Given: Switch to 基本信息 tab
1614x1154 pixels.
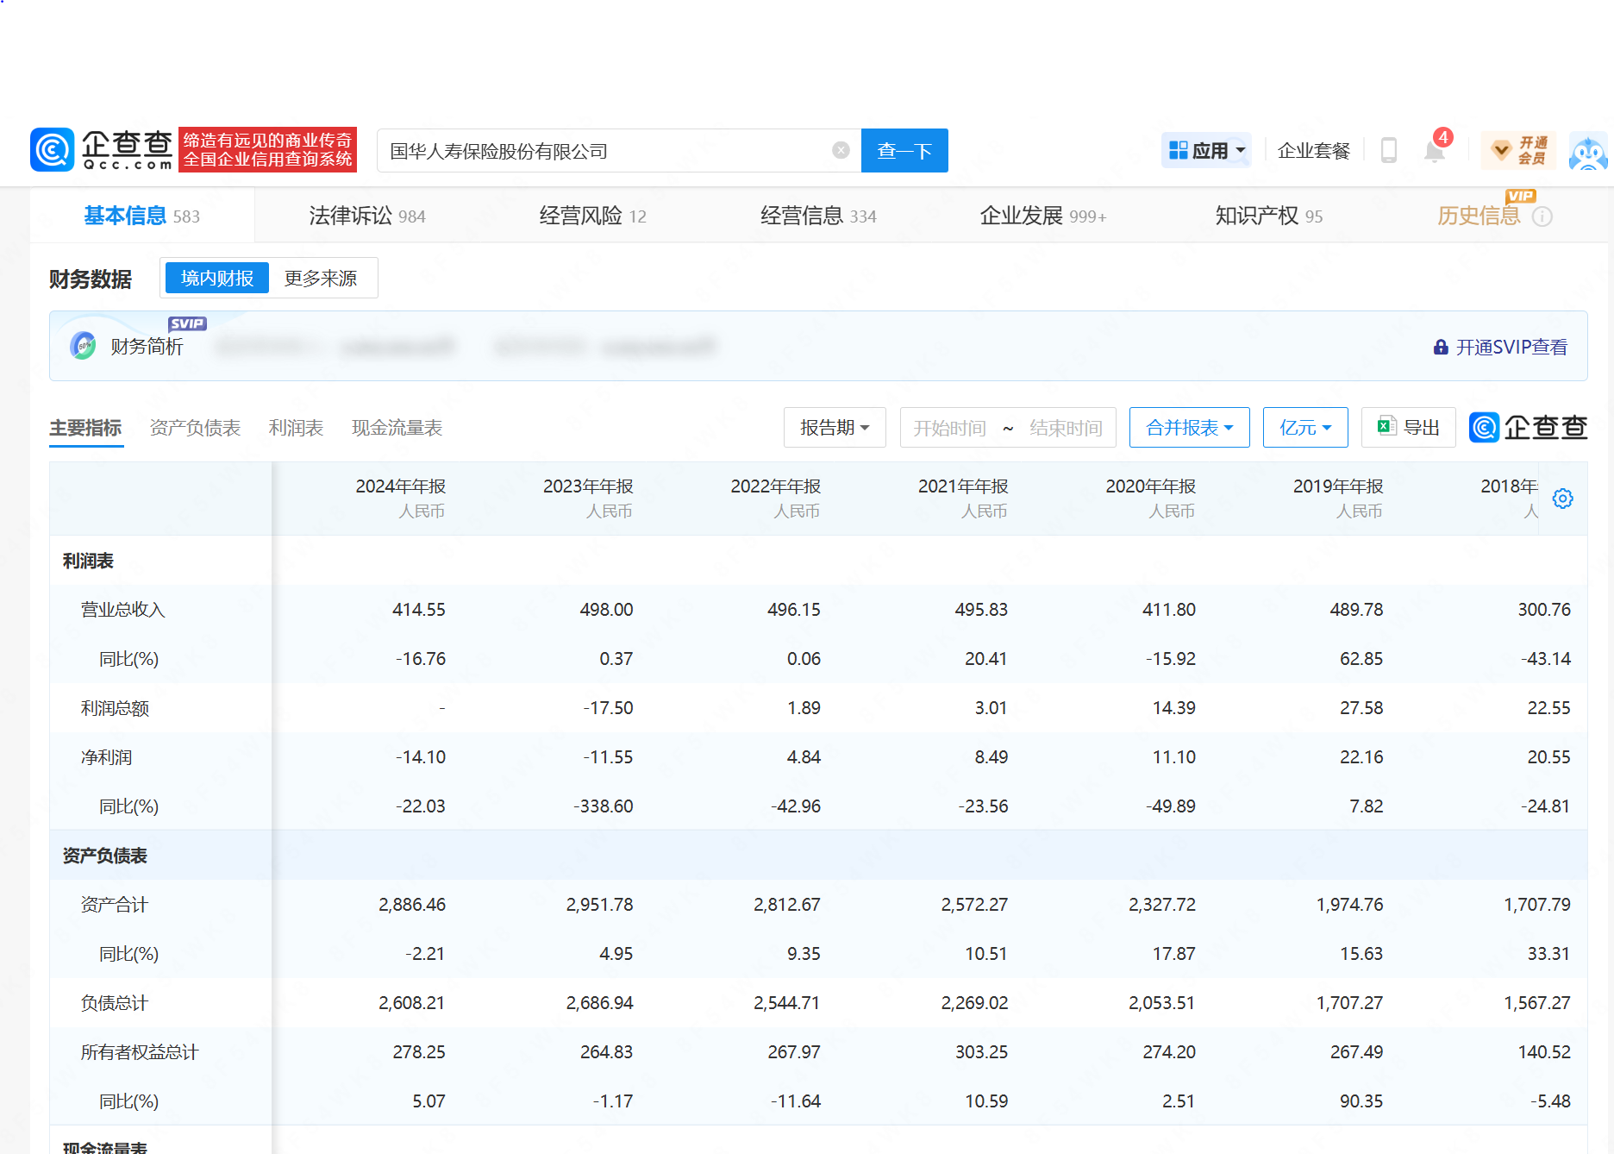Looking at the screenshot, I should [x=141, y=216].
